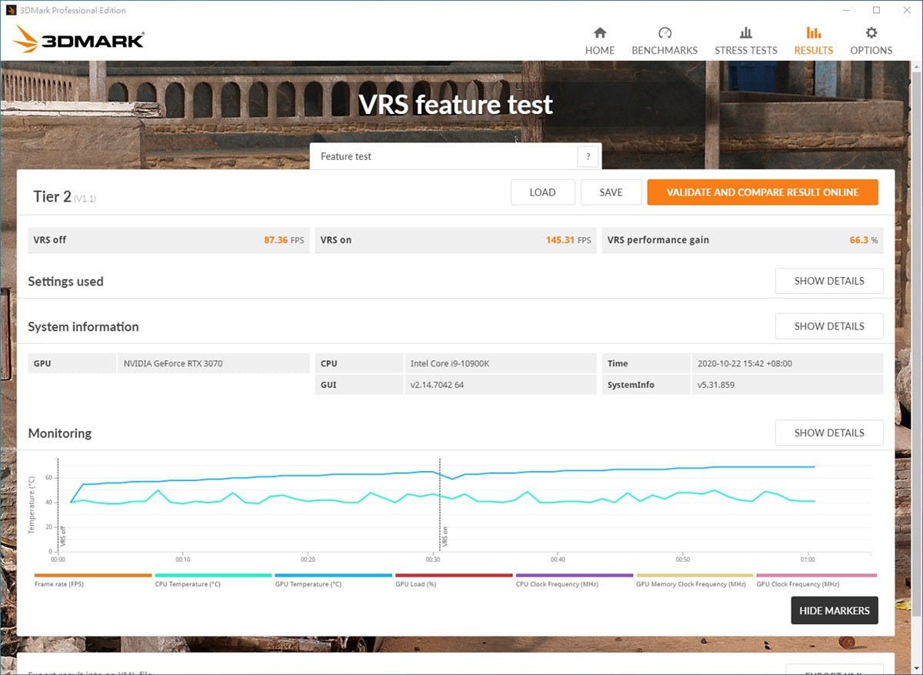Image resolution: width=923 pixels, height=675 pixels.
Task: Click the 3DMark app icon in the title bar
Action: 11,10
